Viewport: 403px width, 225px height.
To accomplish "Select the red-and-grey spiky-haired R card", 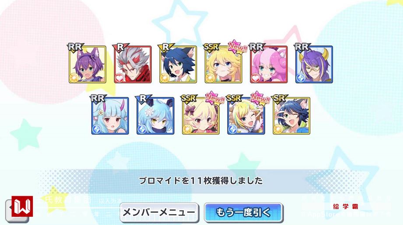I will pos(133,64).
